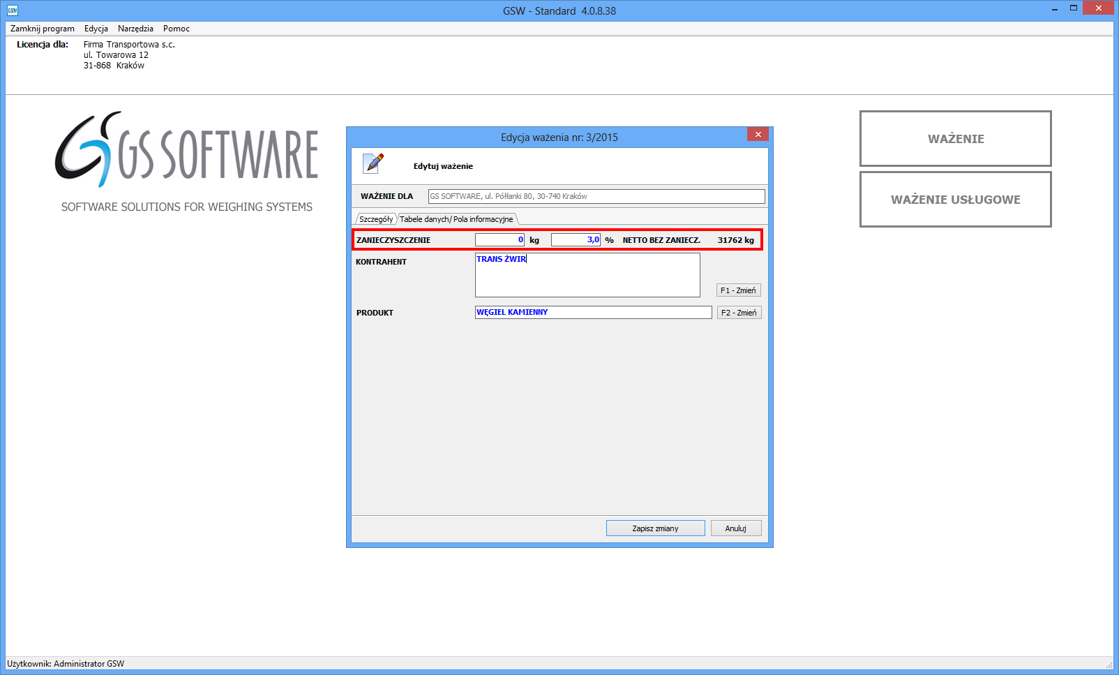
Task: Close the Edycja ważenia dialog
Action: (x=758, y=134)
